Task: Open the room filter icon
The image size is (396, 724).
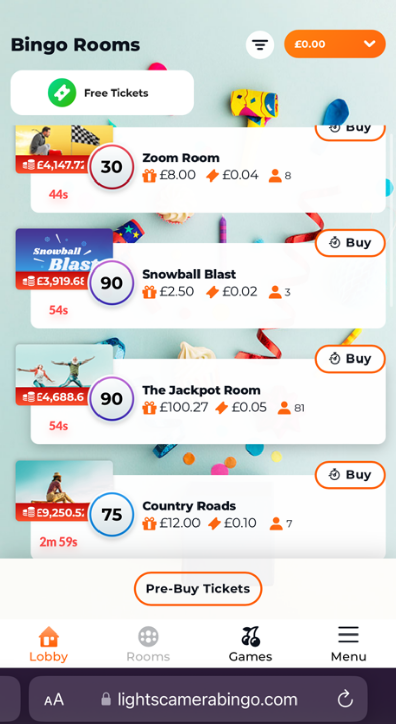Action: coord(260,45)
